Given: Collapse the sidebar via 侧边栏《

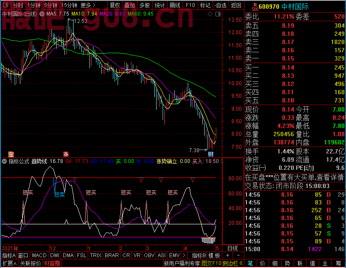Looking at the screenshot, I should (x=233, y=263).
